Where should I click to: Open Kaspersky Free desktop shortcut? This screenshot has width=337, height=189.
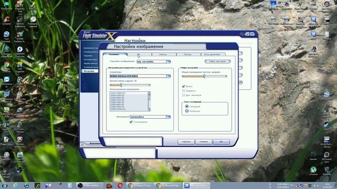click(20, 6)
